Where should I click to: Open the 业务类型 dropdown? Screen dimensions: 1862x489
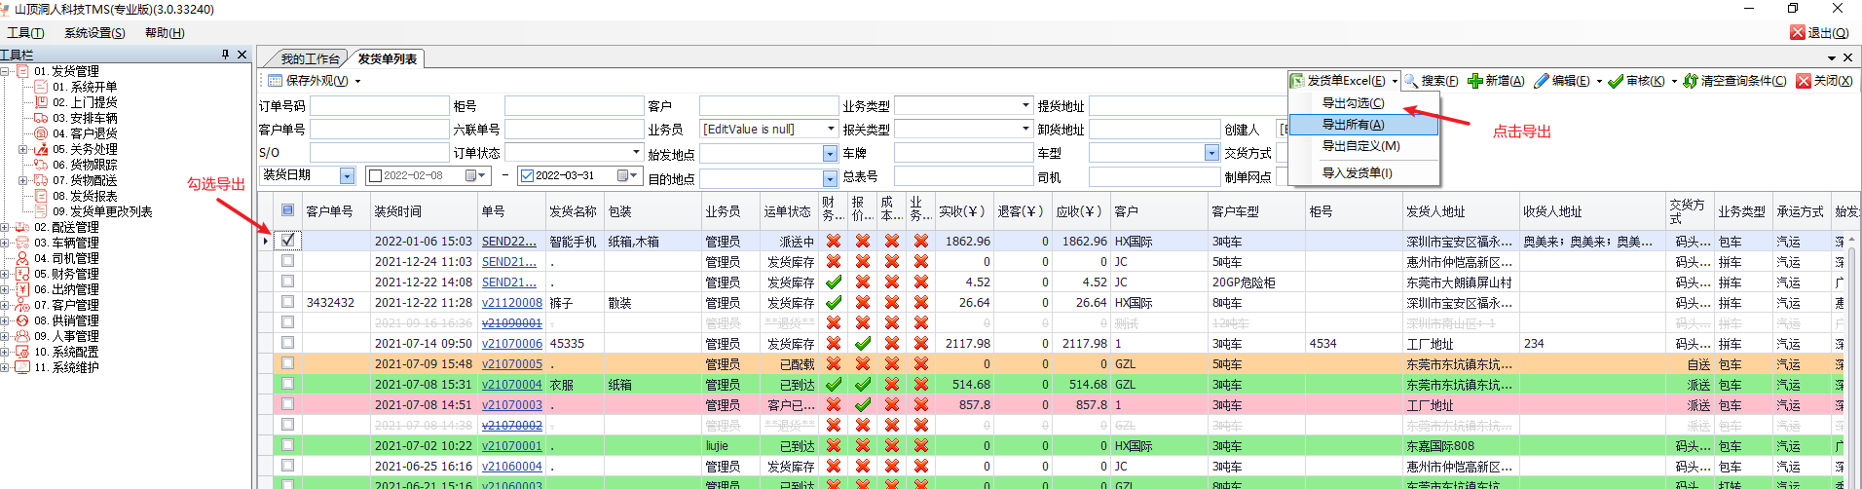point(1025,105)
